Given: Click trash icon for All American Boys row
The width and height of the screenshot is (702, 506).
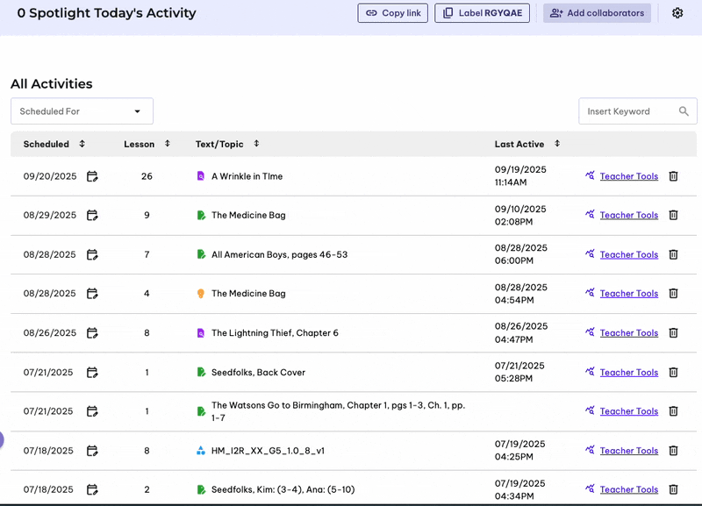Looking at the screenshot, I should tap(674, 254).
